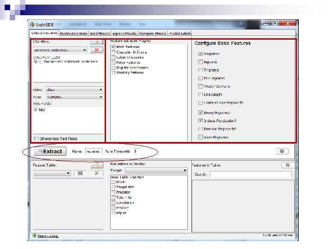Click the stop button right of Rare Threshold
Screen dimensions: 332x249
coord(282,151)
